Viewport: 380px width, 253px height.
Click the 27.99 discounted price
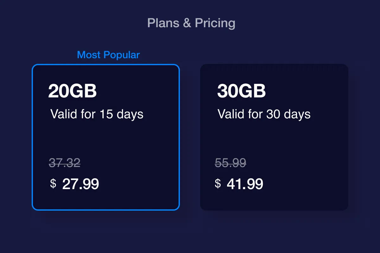click(x=80, y=184)
